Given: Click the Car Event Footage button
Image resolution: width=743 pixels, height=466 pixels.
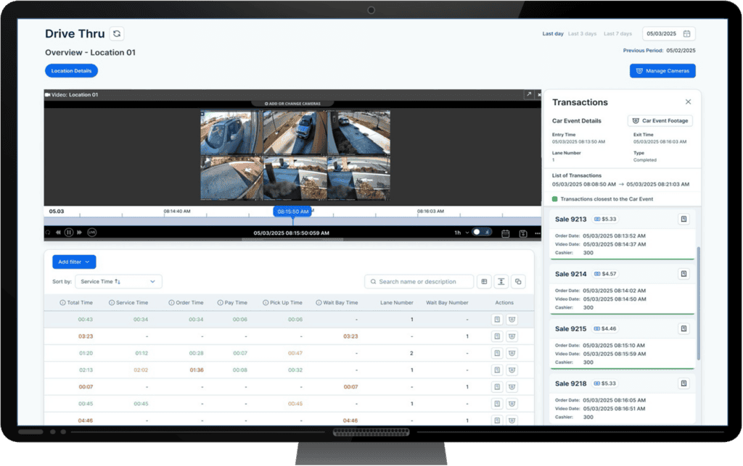Looking at the screenshot, I should [x=660, y=121].
